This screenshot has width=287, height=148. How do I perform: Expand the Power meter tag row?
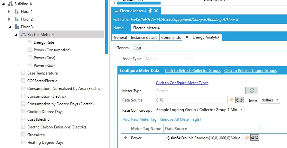coord(125,138)
